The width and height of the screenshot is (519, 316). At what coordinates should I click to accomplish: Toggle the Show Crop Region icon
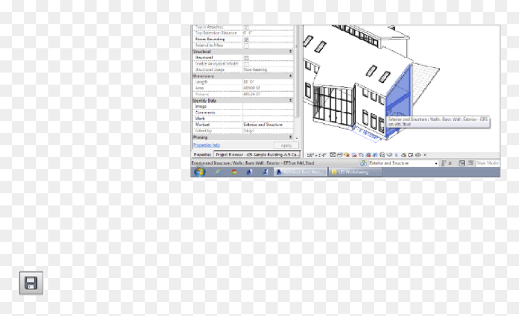coord(375,155)
